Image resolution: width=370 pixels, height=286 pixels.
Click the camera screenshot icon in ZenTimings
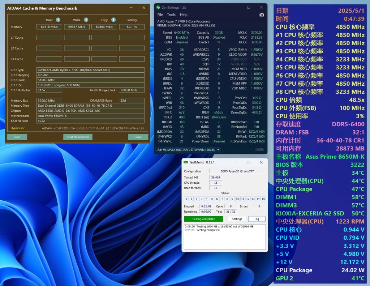tap(261, 14)
